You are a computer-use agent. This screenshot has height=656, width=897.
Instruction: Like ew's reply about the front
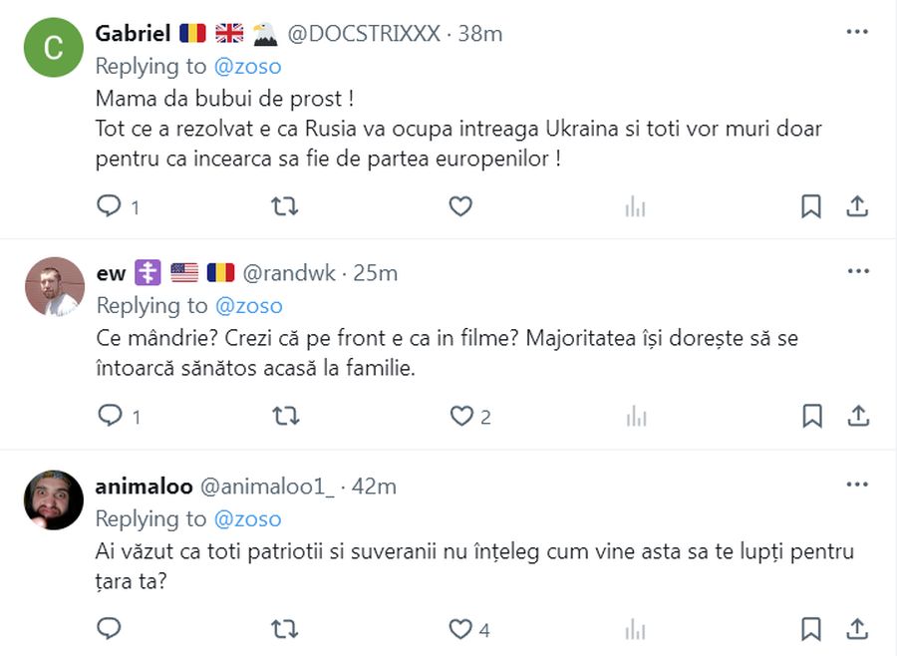[x=460, y=416]
